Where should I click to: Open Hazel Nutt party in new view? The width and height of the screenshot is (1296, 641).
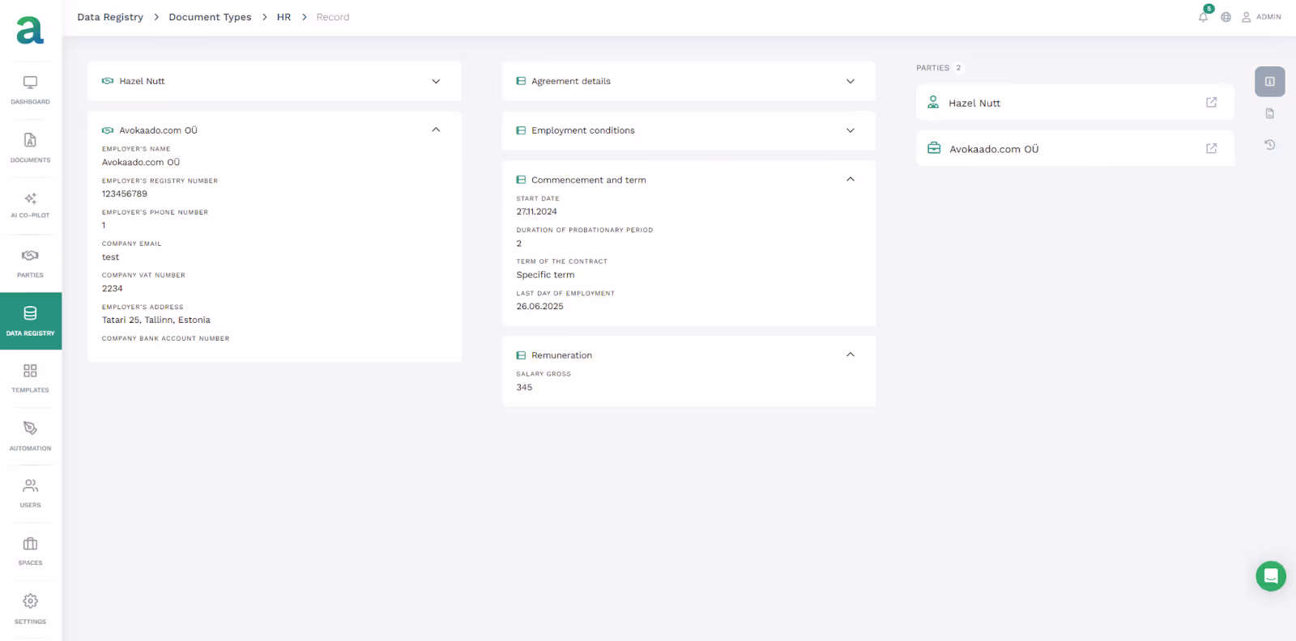[1212, 102]
